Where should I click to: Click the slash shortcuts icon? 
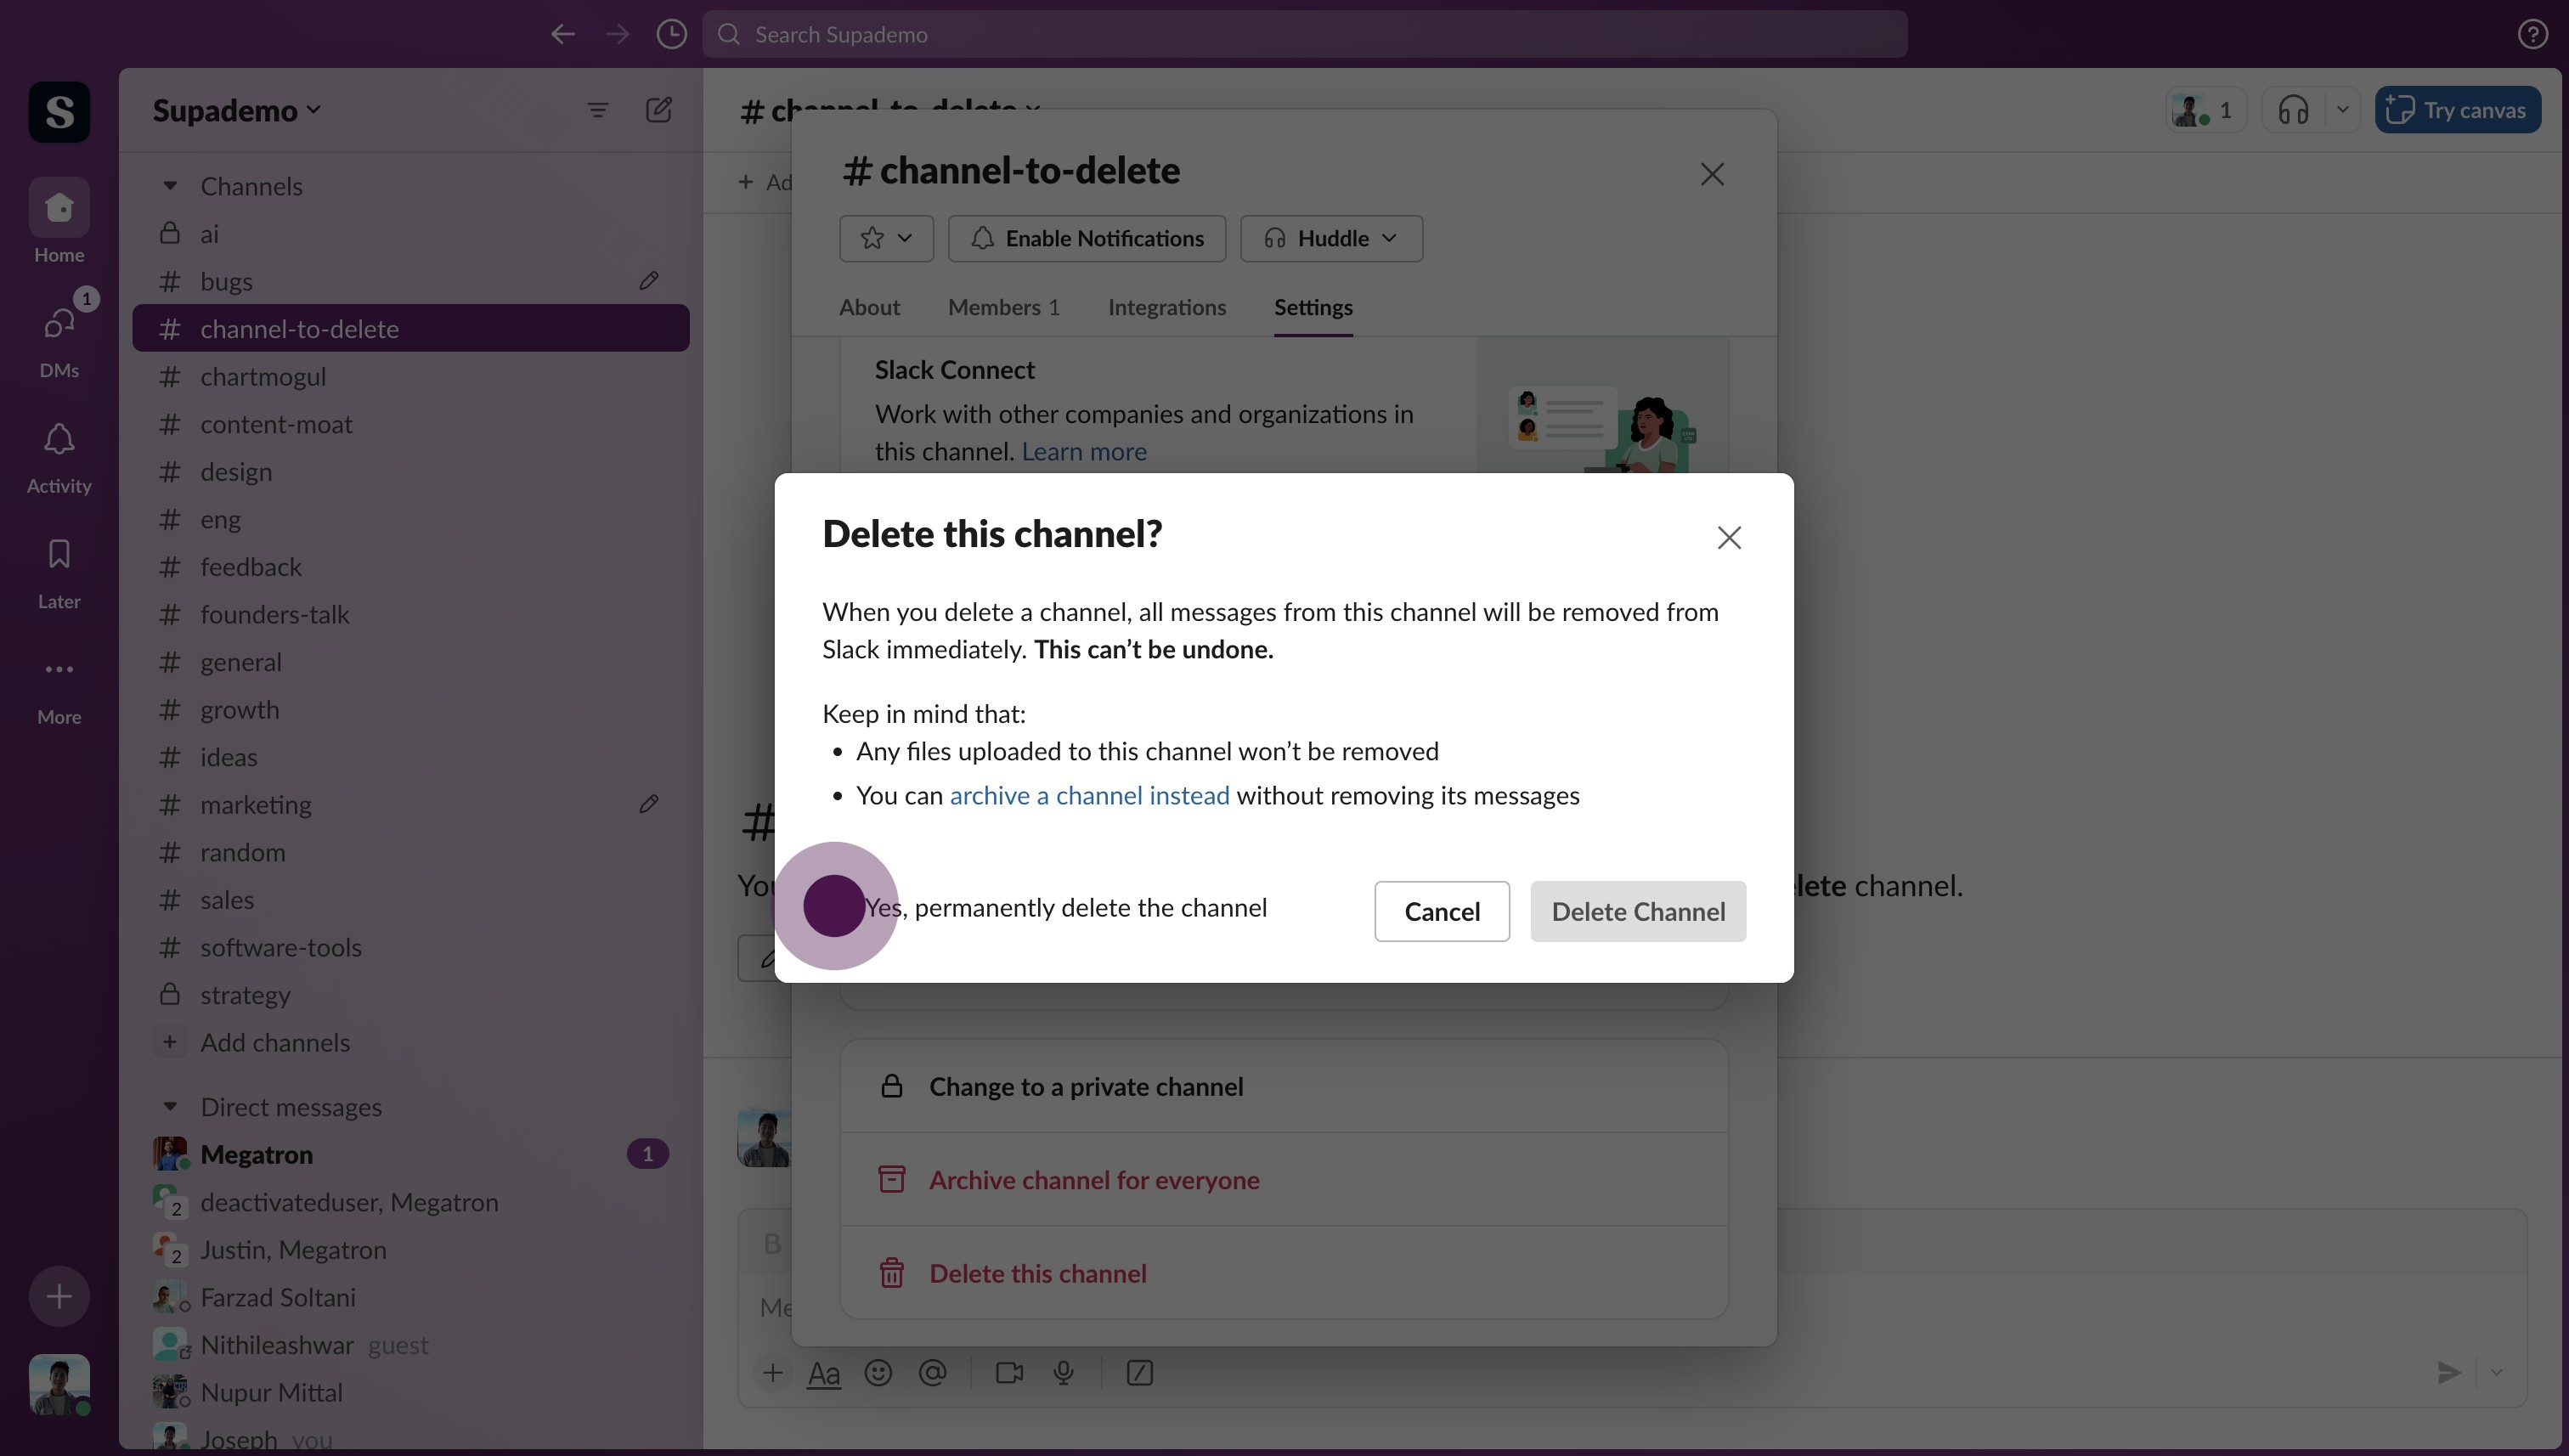pyautogui.click(x=1139, y=1373)
